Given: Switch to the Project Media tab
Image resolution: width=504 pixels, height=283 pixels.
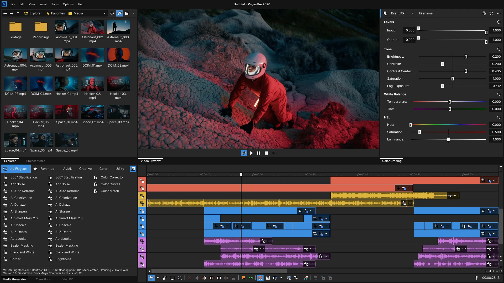Looking at the screenshot, I should click(x=36, y=161).
